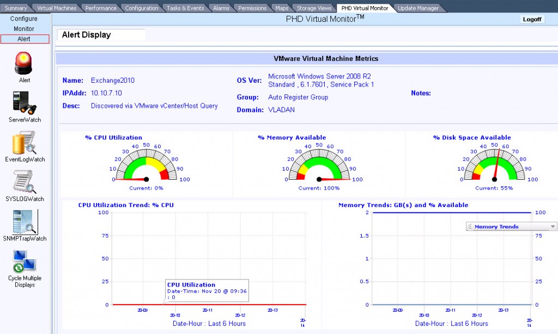This screenshot has height=334, width=558.
Task: Click the Memory Trends chart line
Action: point(452,212)
